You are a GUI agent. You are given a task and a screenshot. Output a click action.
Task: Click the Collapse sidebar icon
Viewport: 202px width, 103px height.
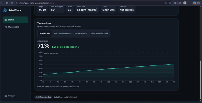[x=6, y=96]
